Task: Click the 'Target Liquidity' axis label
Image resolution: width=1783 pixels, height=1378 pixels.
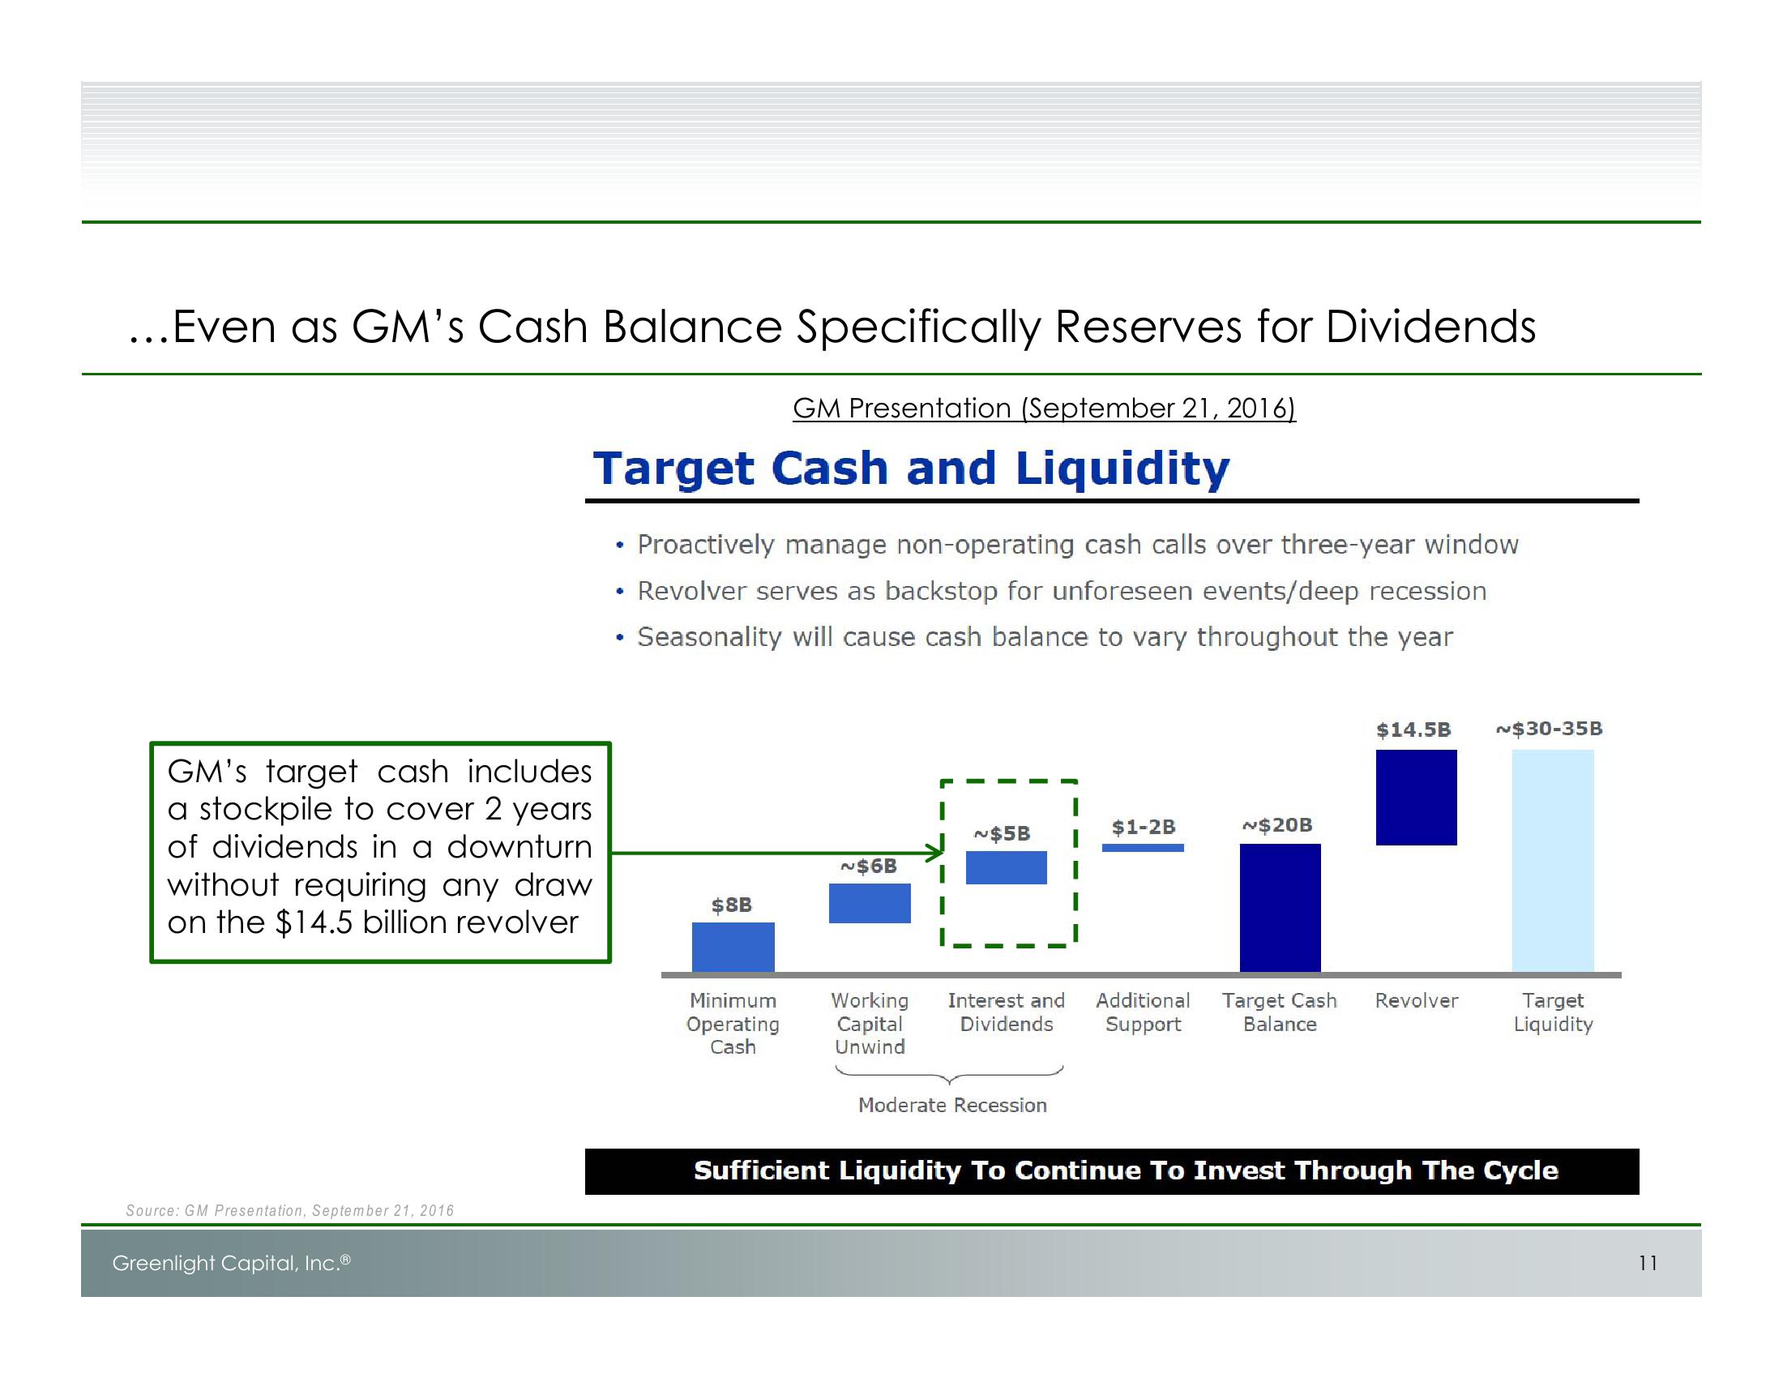Action: 1553,1012
